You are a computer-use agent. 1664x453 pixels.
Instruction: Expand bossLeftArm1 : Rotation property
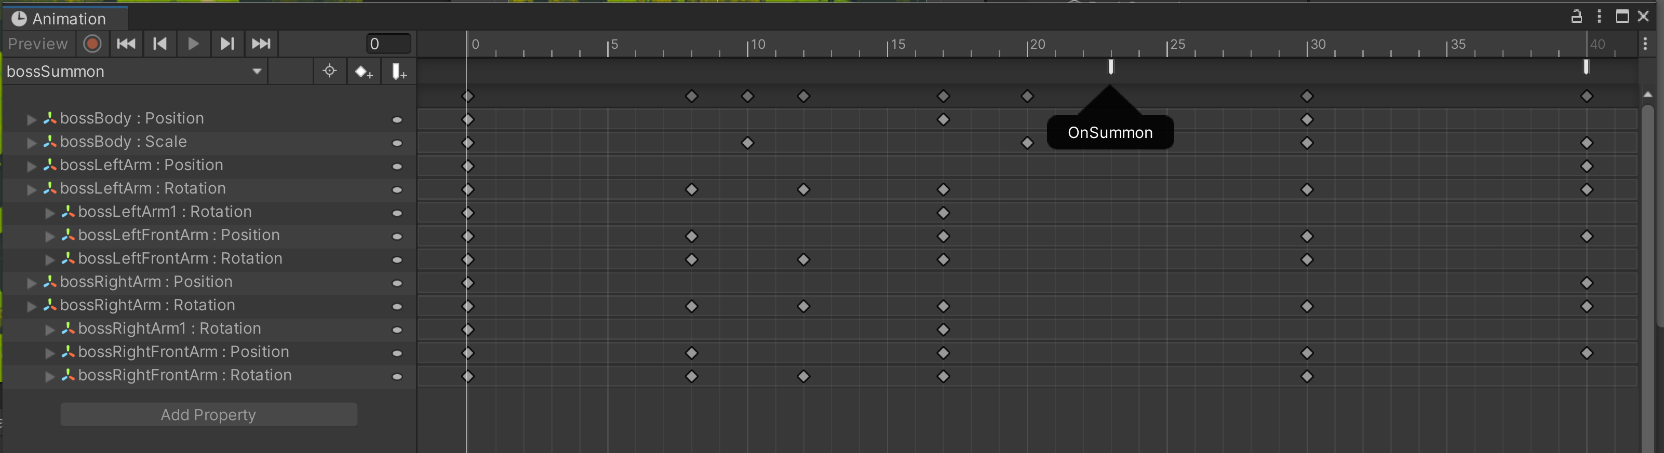[x=49, y=213]
